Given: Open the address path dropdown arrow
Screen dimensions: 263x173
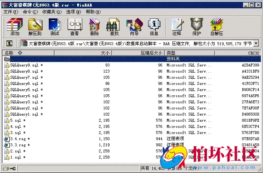Looking at the screenshot, I should tap(256, 44).
